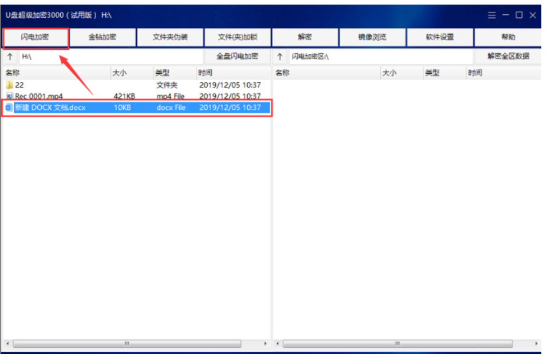Image resolution: width=549 pixels, height=358 pixels.
Task: Open 软件设置 settings
Action: [440, 38]
